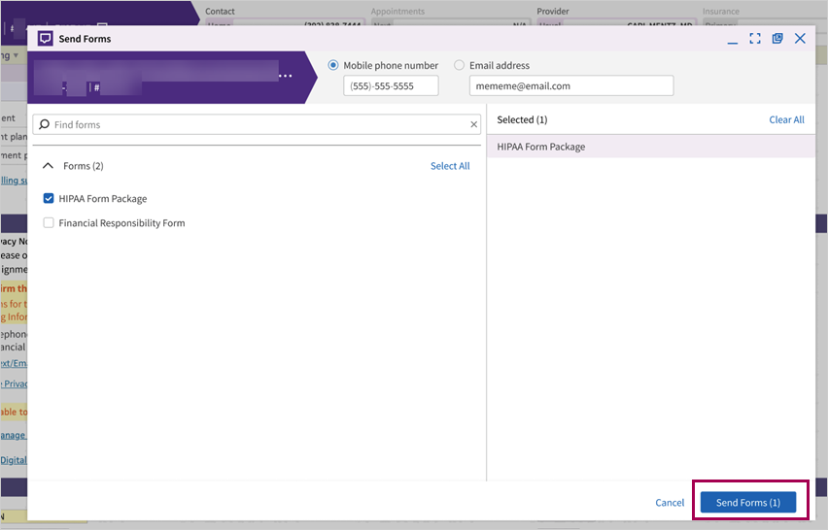Clear All selected forms
This screenshot has height=530, width=828.
coord(786,120)
